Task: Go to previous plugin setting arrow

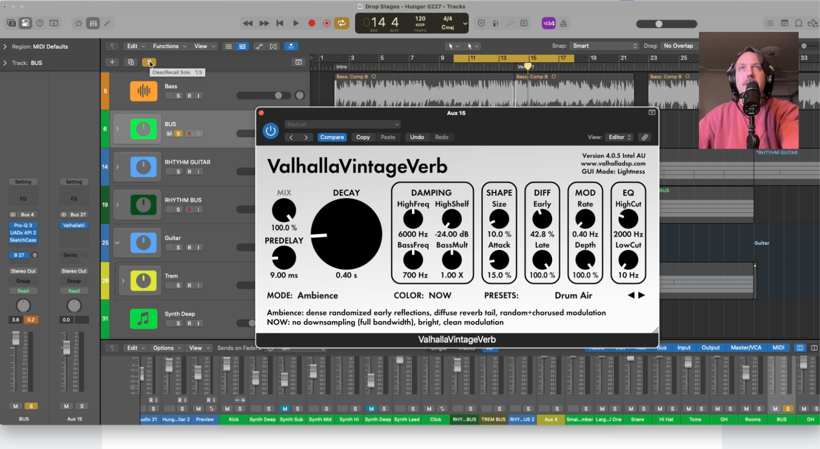Action: click(291, 137)
